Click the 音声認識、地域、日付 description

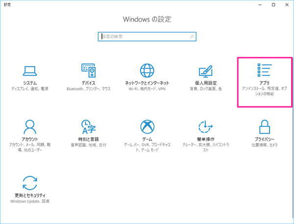(x=89, y=145)
